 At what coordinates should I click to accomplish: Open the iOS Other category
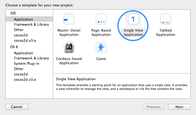(x=19, y=30)
